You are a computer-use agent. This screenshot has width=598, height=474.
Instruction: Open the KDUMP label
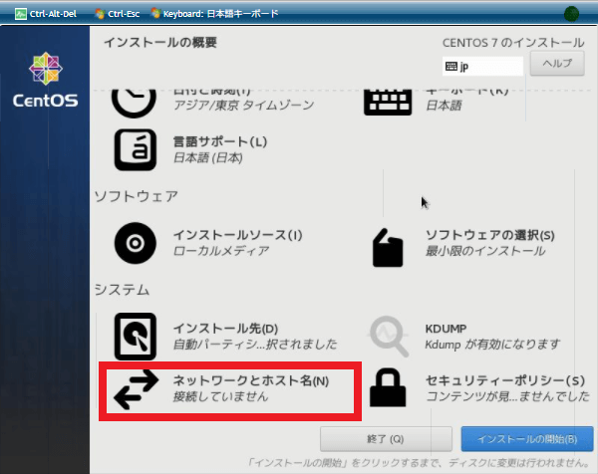pyautogui.click(x=446, y=329)
